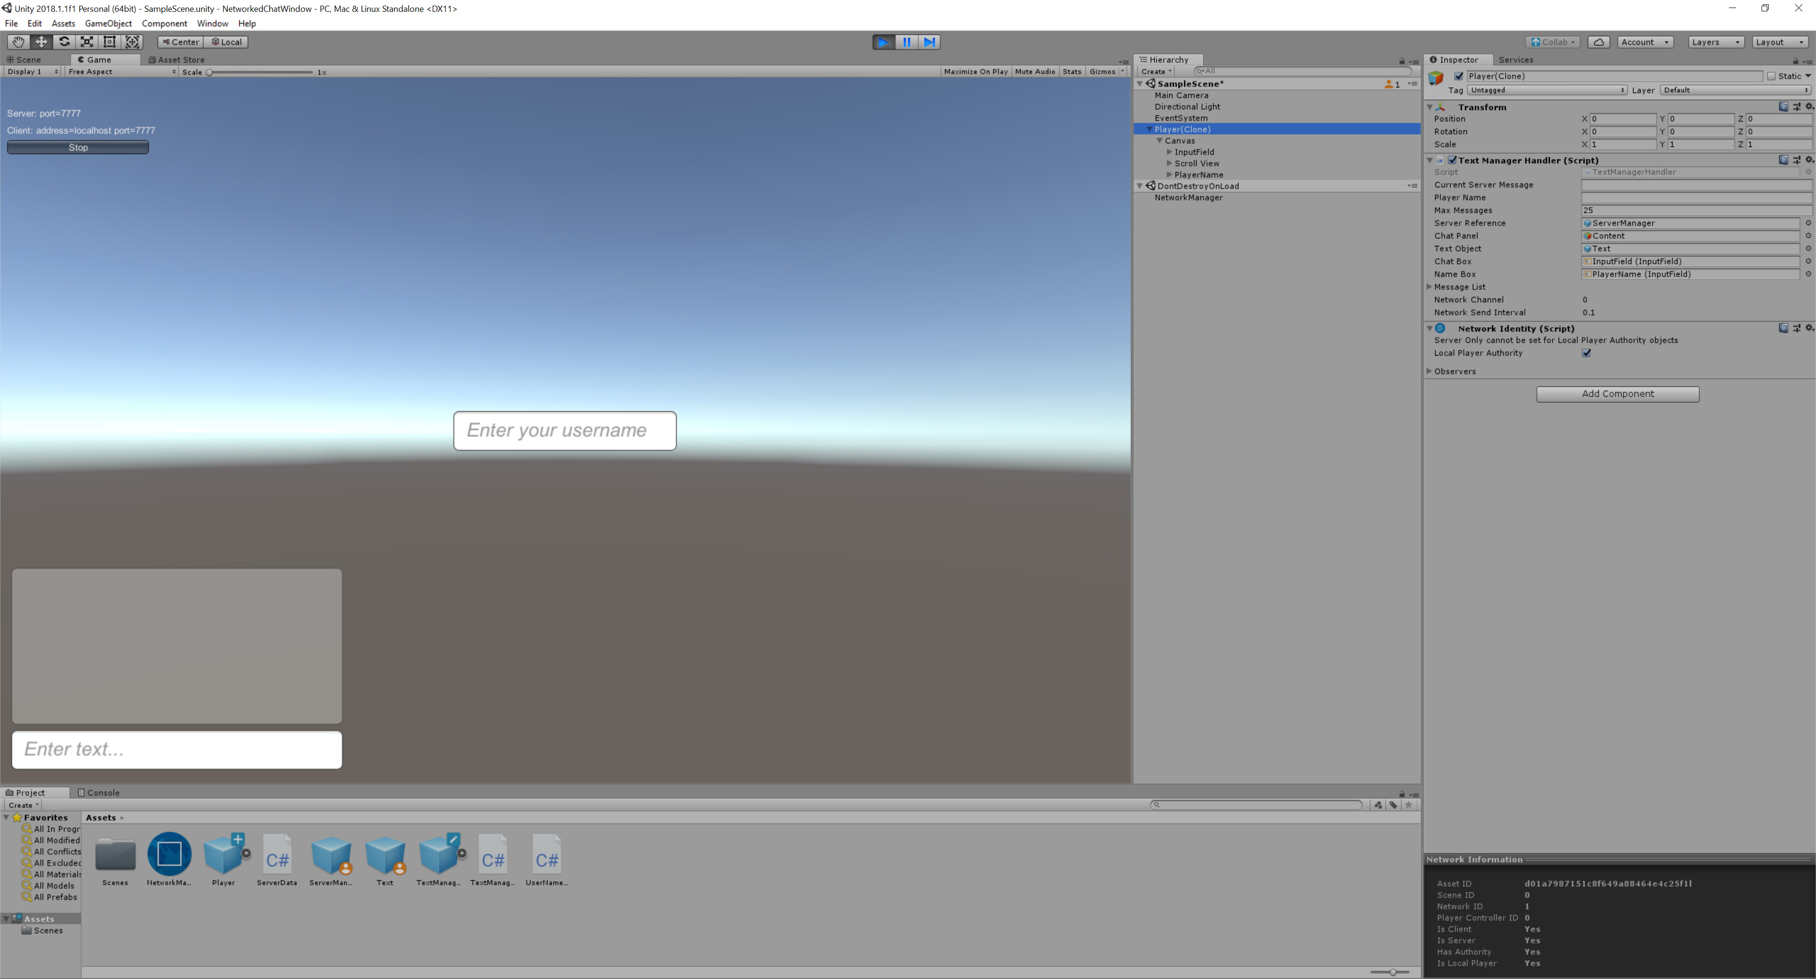Expand Message List in the inspector
This screenshot has width=1816, height=979.
pyautogui.click(x=1430, y=287)
